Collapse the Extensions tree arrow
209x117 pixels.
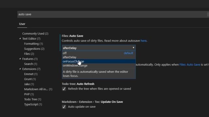20,69
